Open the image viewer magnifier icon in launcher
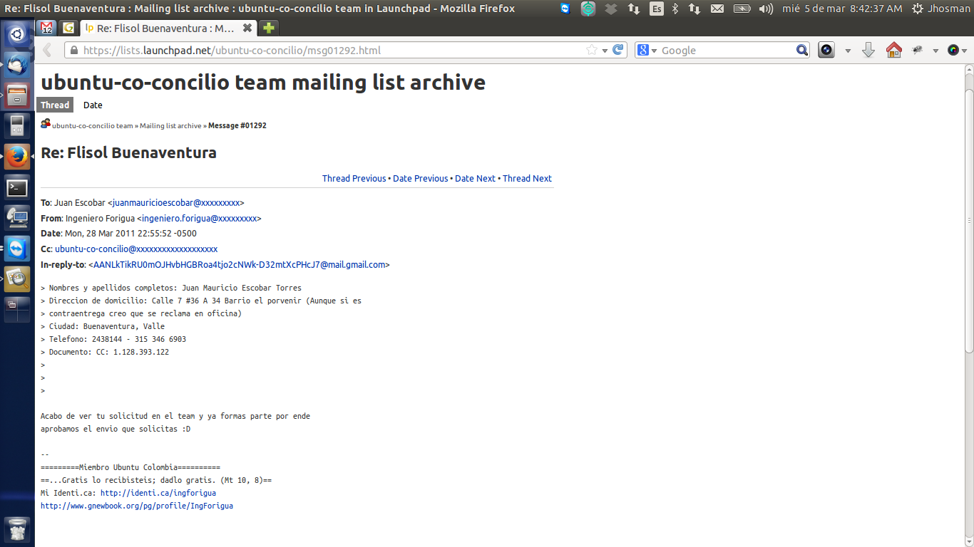 click(x=17, y=279)
